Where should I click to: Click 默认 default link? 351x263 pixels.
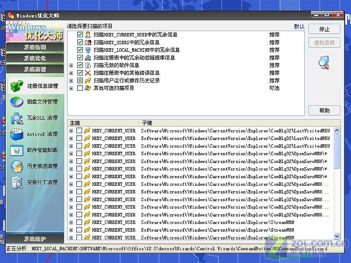pos(299,26)
